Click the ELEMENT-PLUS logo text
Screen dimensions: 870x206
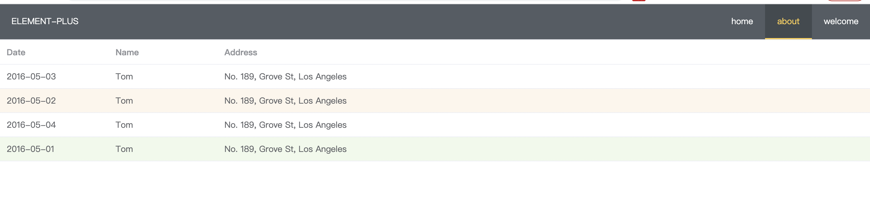click(x=45, y=21)
